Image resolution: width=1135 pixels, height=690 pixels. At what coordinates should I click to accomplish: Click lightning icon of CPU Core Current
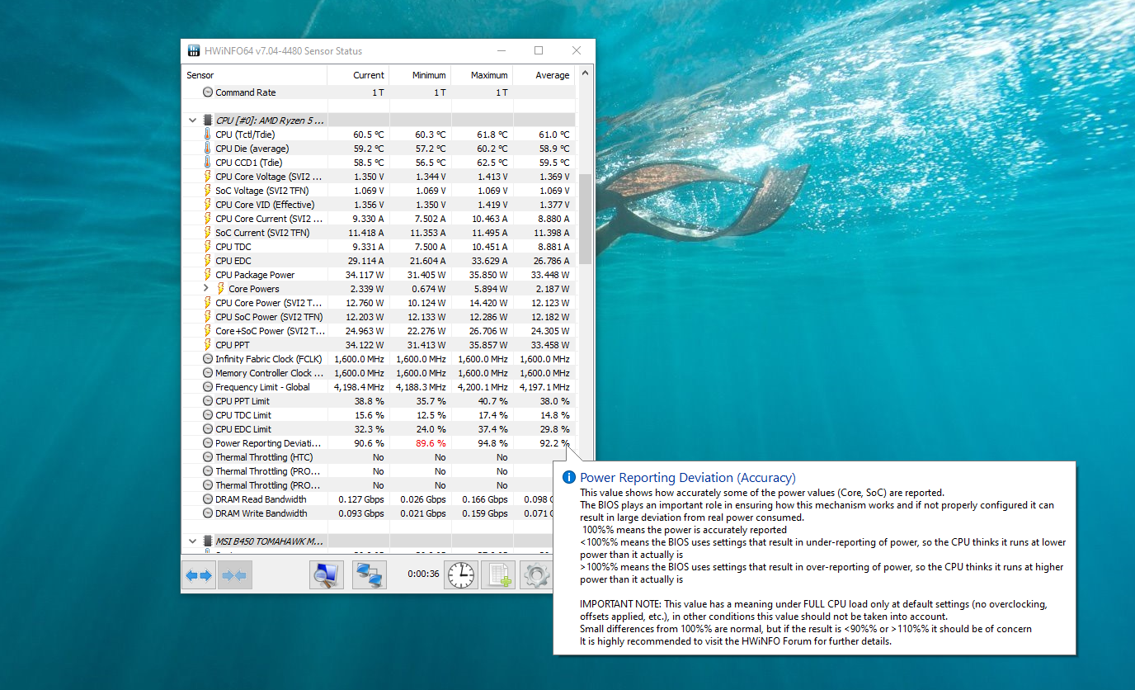[207, 219]
